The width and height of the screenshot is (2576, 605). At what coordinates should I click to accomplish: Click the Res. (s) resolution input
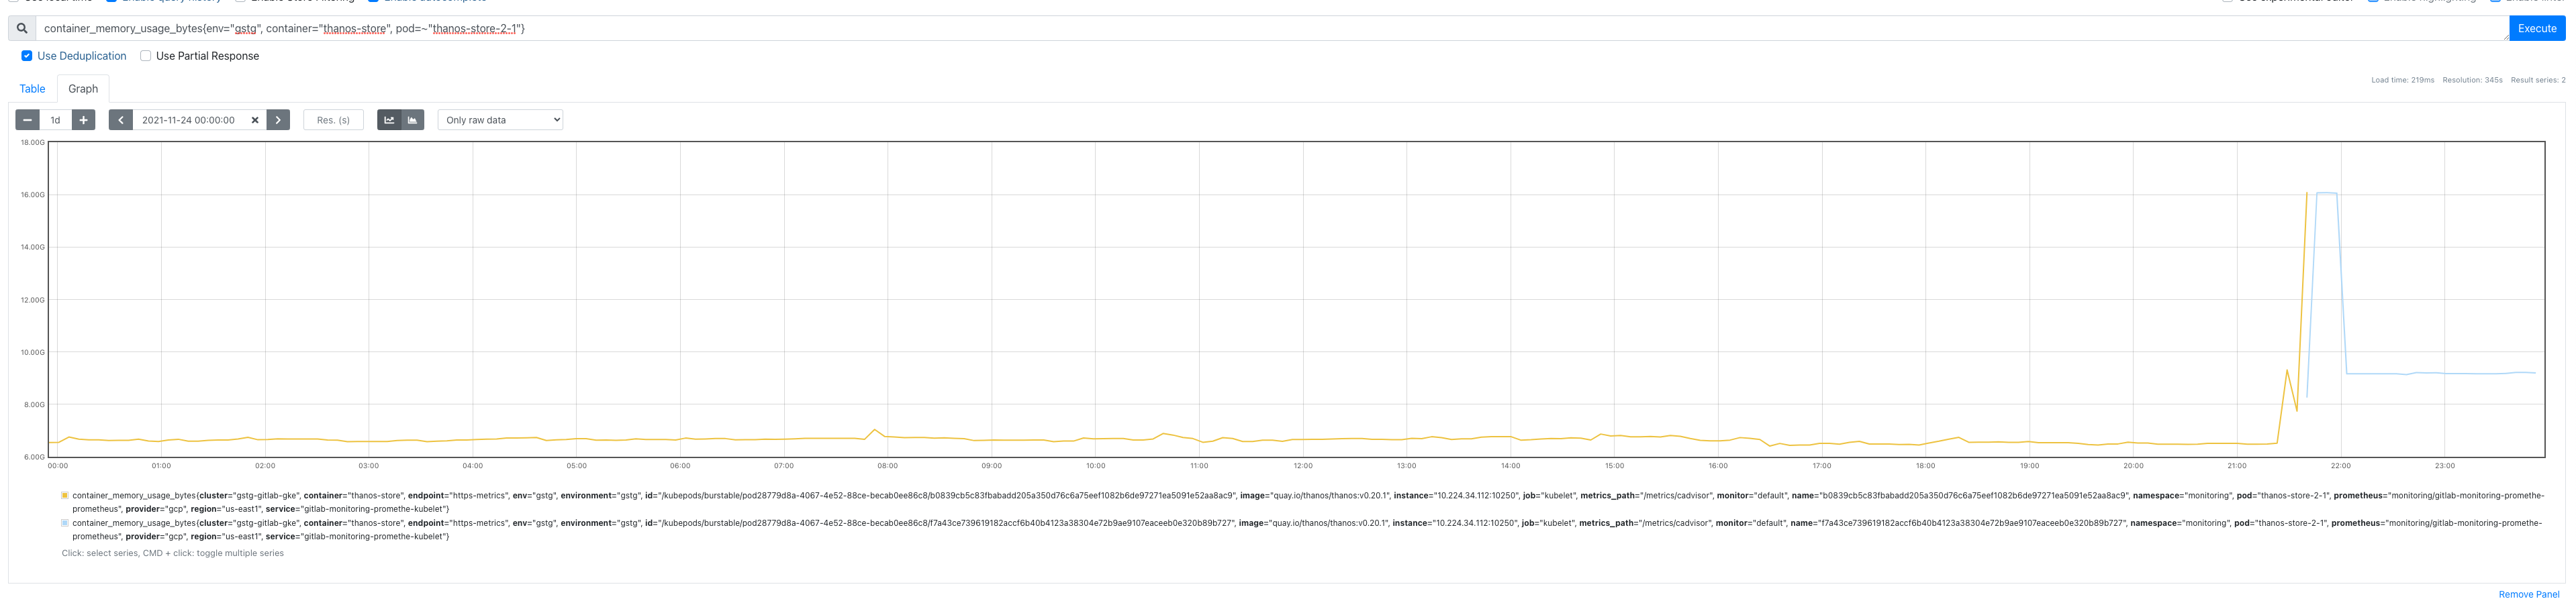(x=333, y=120)
